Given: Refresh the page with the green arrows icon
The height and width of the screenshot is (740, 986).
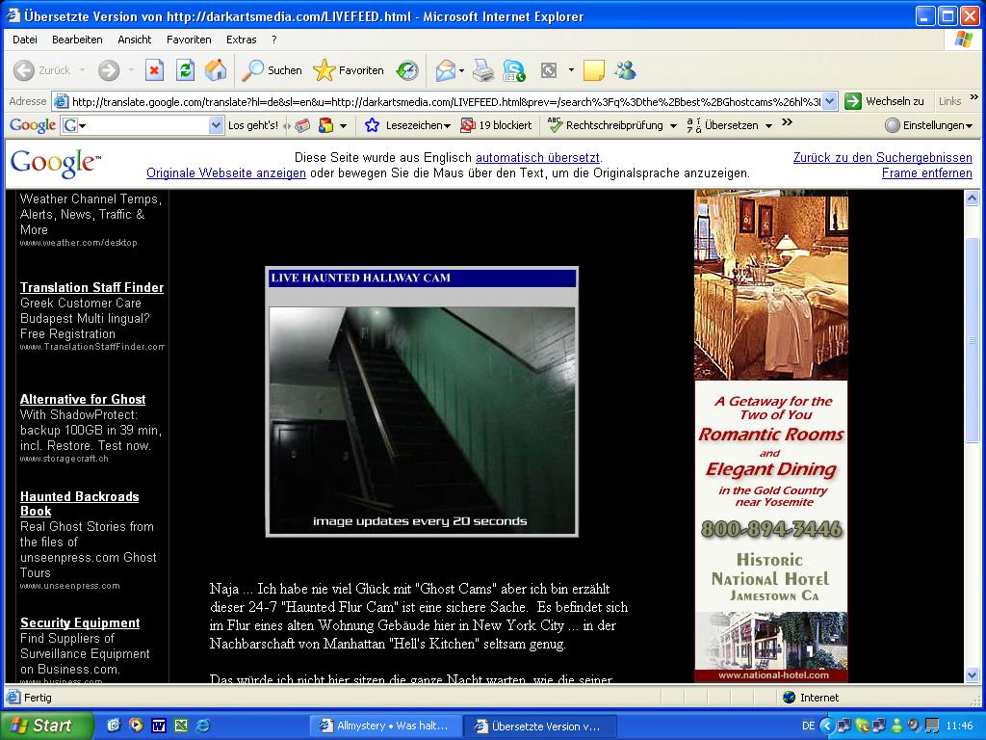Looking at the screenshot, I should click(185, 69).
